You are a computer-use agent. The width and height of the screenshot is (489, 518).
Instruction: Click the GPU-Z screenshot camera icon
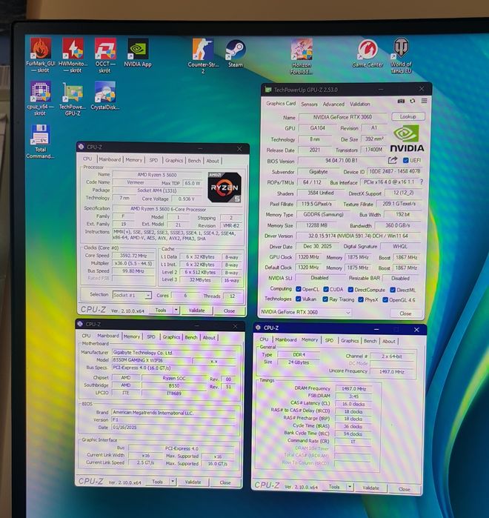[x=401, y=101]
